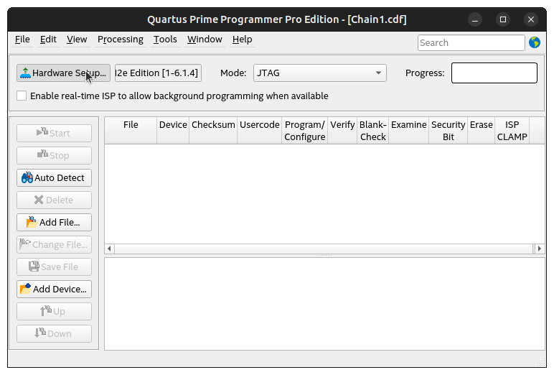Click the Progress bar field
Viewport: 554px width, 375px height.
[x=494, y=73]
